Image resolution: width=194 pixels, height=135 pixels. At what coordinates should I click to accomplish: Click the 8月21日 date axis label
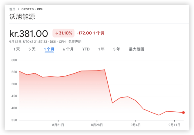click(58, 125)
